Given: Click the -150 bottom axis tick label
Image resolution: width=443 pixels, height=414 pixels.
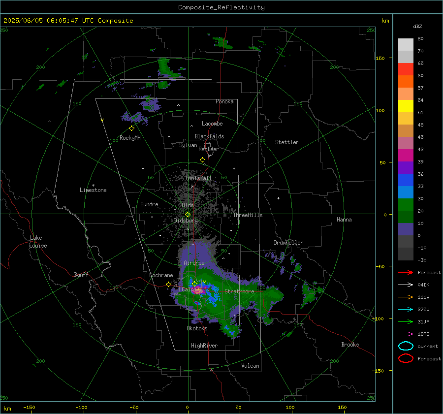Looking at the screenshot, I should tap(29, 407).
